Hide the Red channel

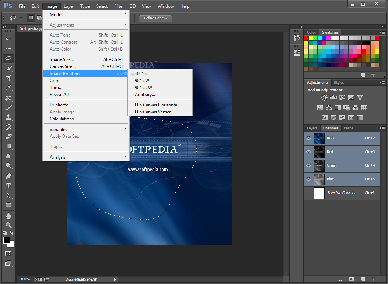(x=308, y=152)
